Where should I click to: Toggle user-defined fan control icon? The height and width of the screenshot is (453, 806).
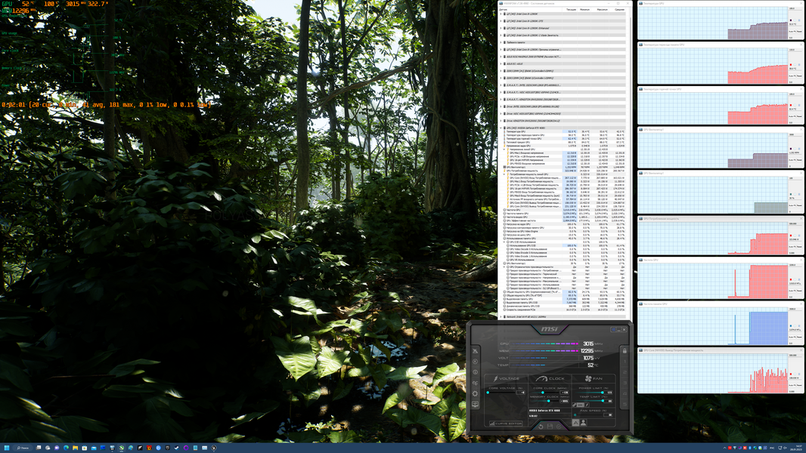[584, 423]
